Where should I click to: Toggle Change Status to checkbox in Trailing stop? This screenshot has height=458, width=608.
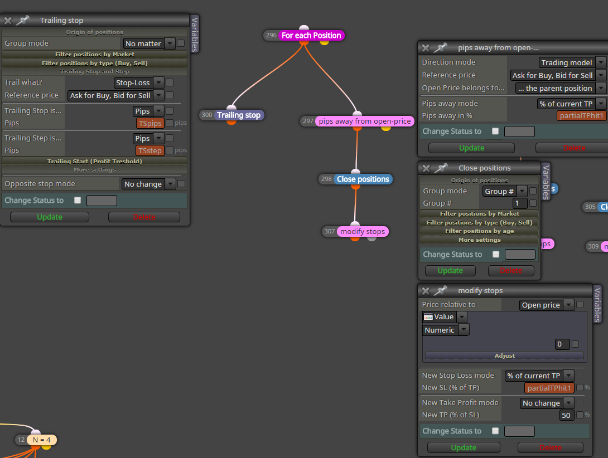coord(78,201)
